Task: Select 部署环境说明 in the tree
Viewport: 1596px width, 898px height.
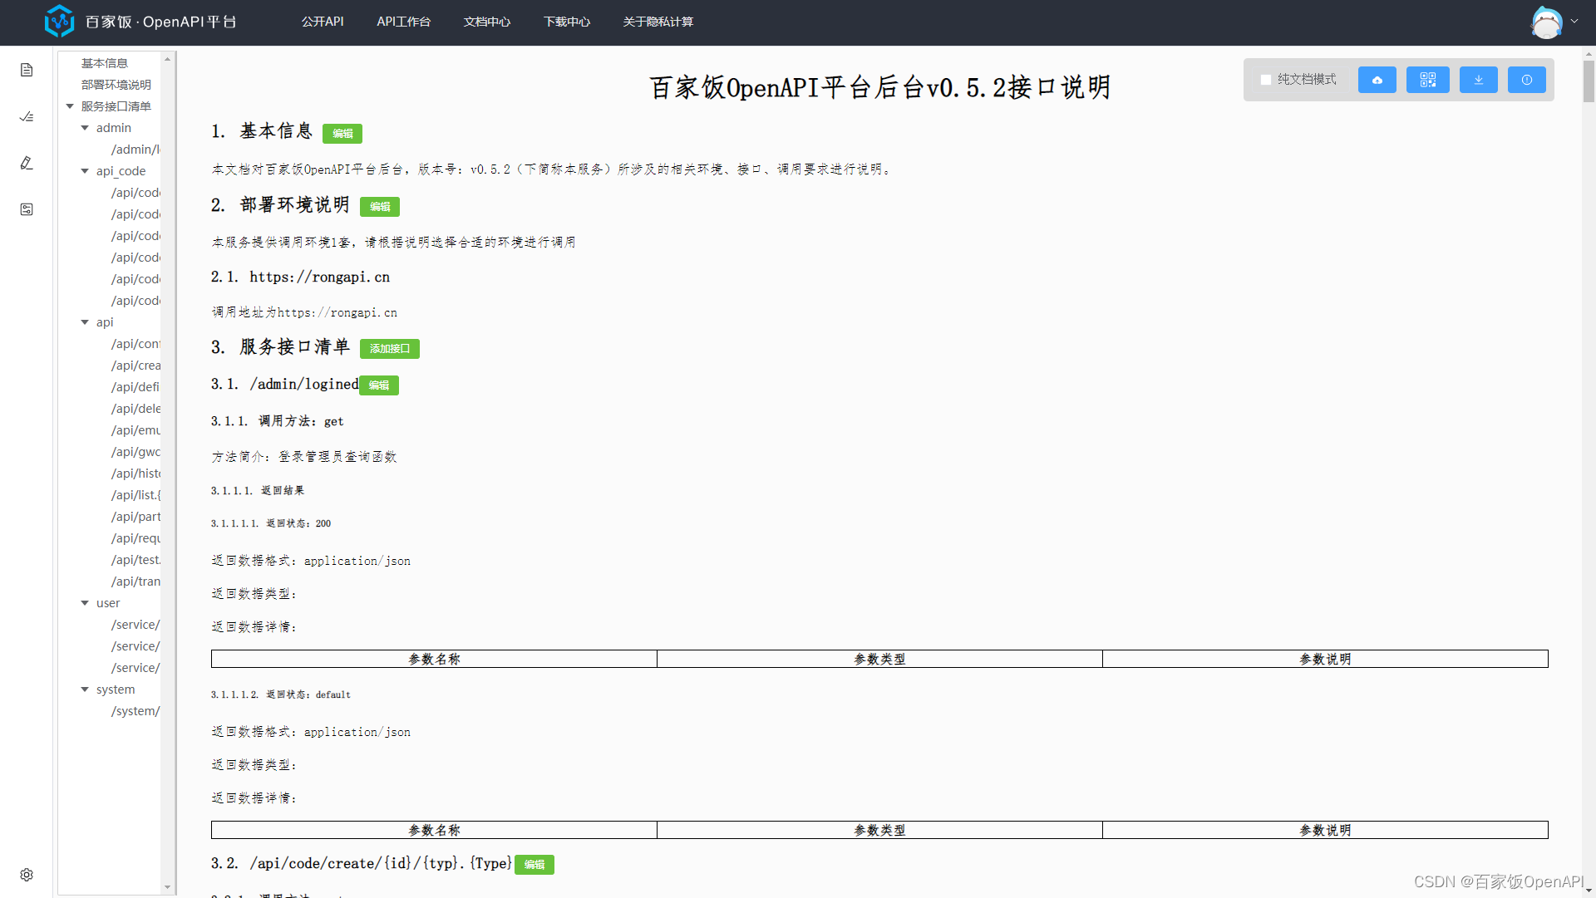Action: coord(116,85)
